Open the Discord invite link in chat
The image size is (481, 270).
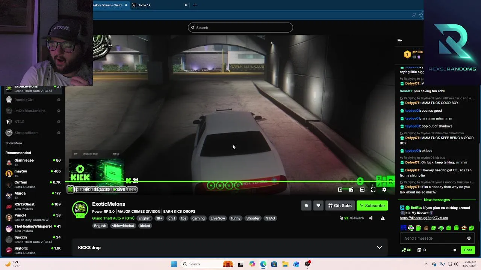click(x=424, y=218)
